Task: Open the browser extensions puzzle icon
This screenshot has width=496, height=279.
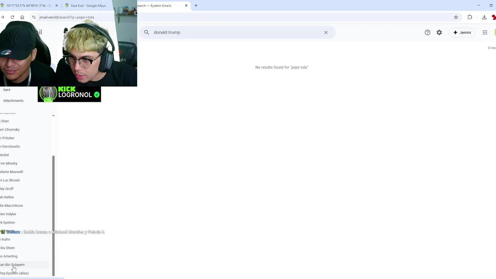Action: (x=470, y=17)
